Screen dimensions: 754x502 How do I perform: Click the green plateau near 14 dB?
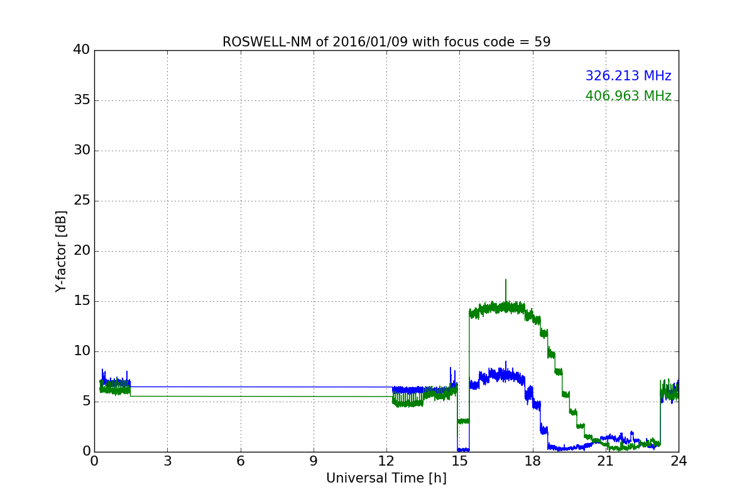(496, 308)
